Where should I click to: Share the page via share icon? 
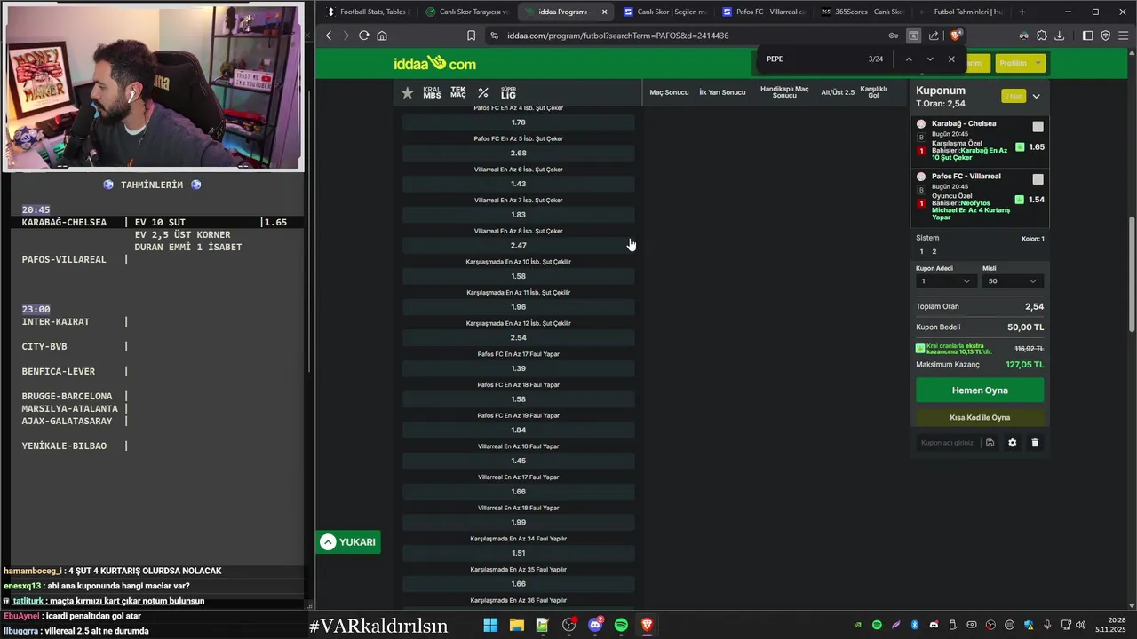point(934,35)
